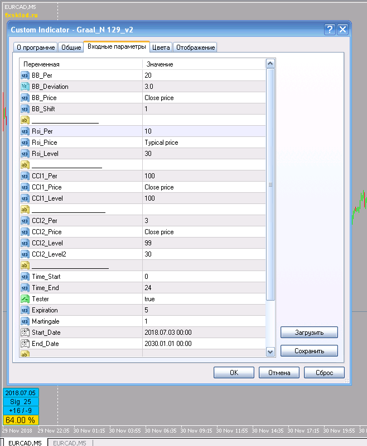Click the integer icon beside BB_Per
367x446 pixels.
(25, 75)
